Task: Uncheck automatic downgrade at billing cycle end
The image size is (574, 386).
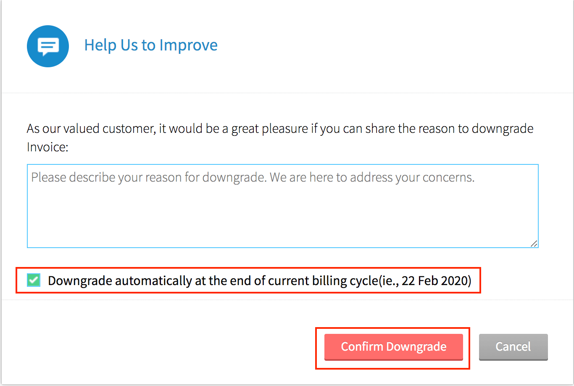Action: pos(34,280)
